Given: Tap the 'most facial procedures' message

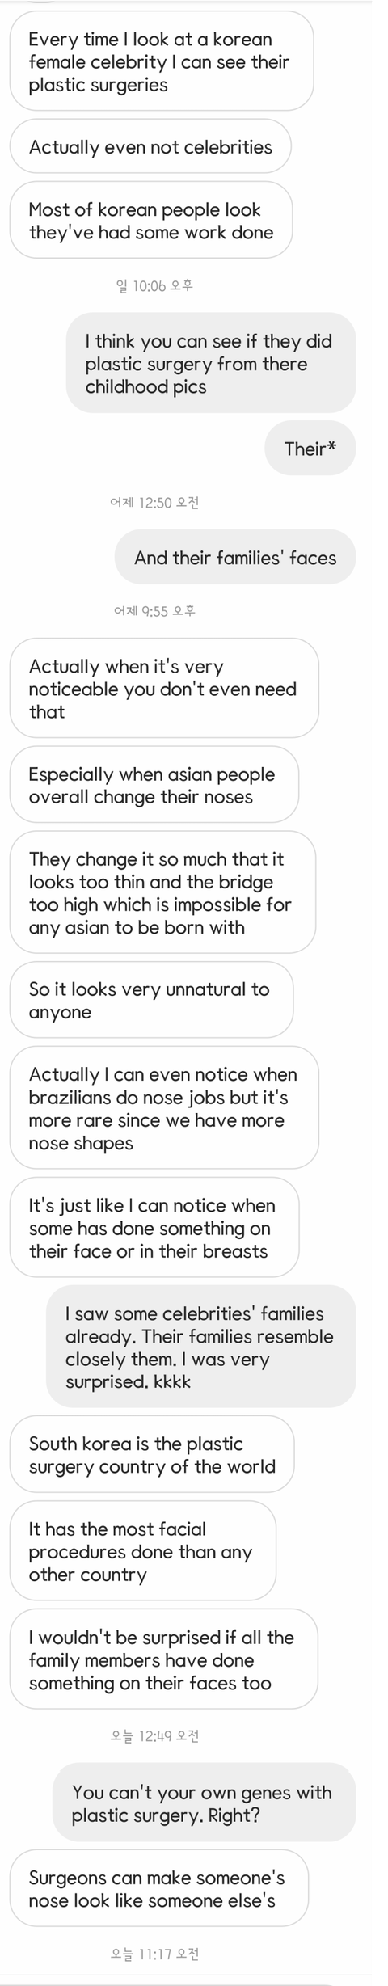Looking at the screenshot, I should pos(143,1551).
